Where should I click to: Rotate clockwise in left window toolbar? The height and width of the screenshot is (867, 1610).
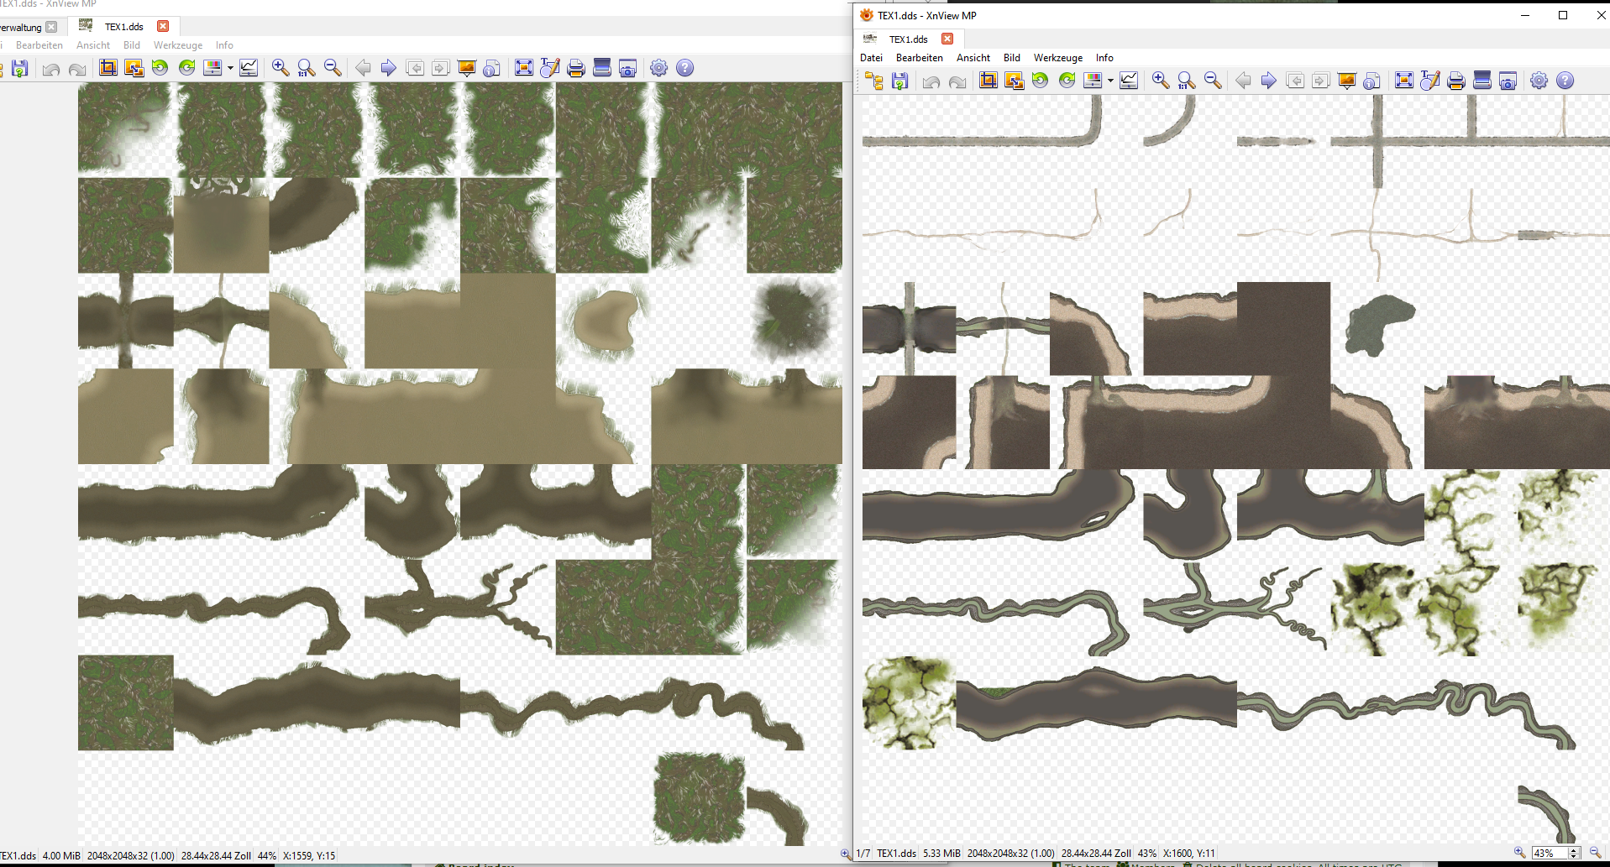[x=186, y=68]
